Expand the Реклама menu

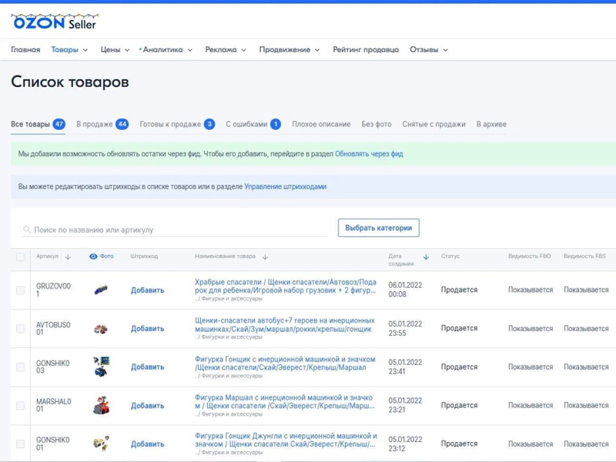(x=226, y=50)
